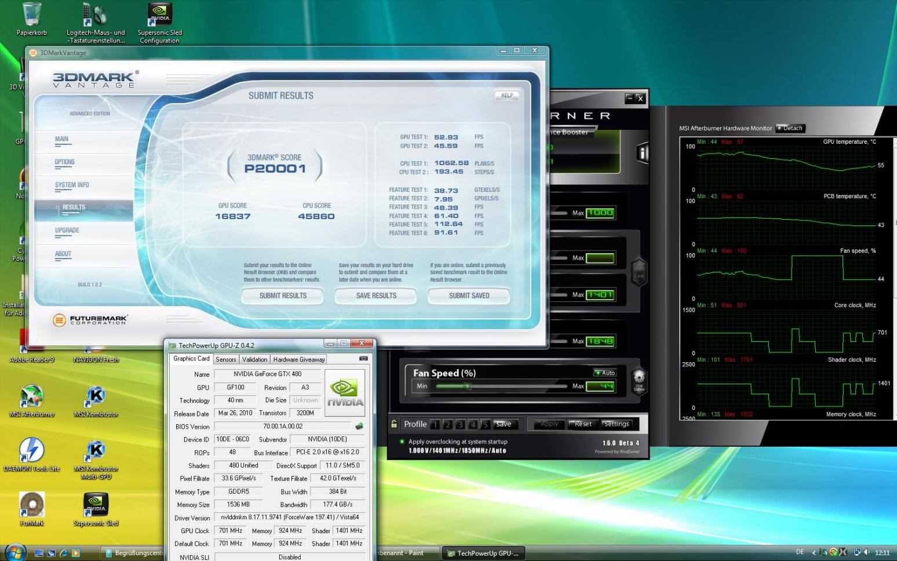Open the Adobe Reader 9 desktop shortcut
Viewport: 897px width, 561px height.
pos(31,347)
